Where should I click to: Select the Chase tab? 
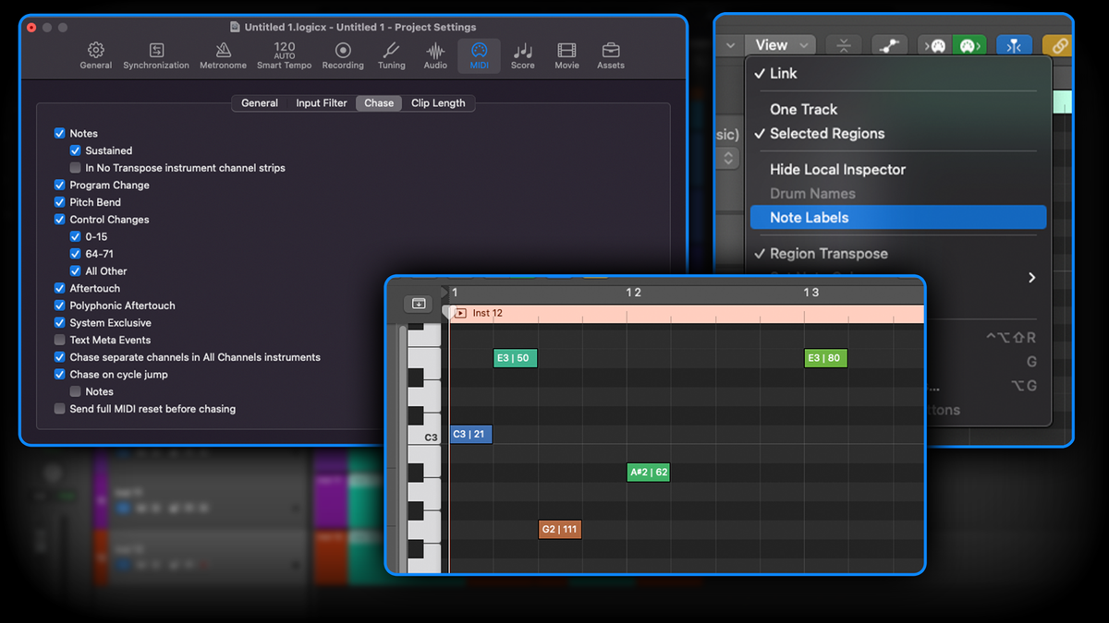pyautogui.click(x=379, y=103)
